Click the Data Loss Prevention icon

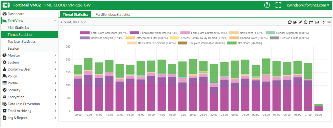pyautogui.click(x=4, y=104)
